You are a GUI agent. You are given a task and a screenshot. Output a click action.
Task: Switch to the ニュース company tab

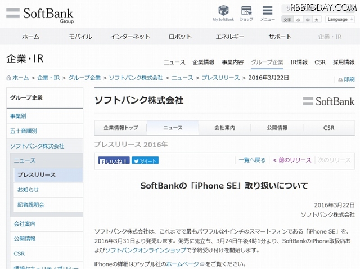(x=173, y=128)
